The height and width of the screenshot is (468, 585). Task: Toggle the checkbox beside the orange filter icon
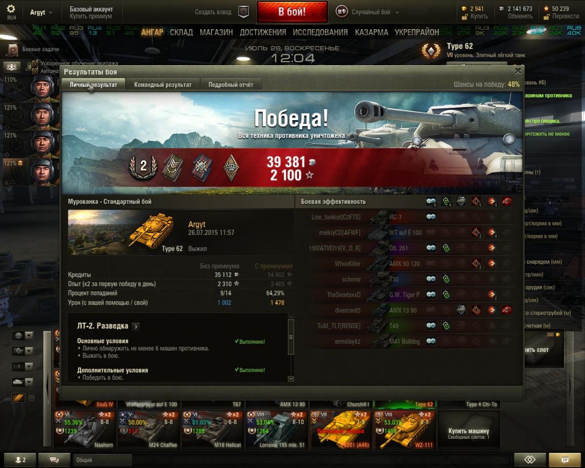coord(32,398)
